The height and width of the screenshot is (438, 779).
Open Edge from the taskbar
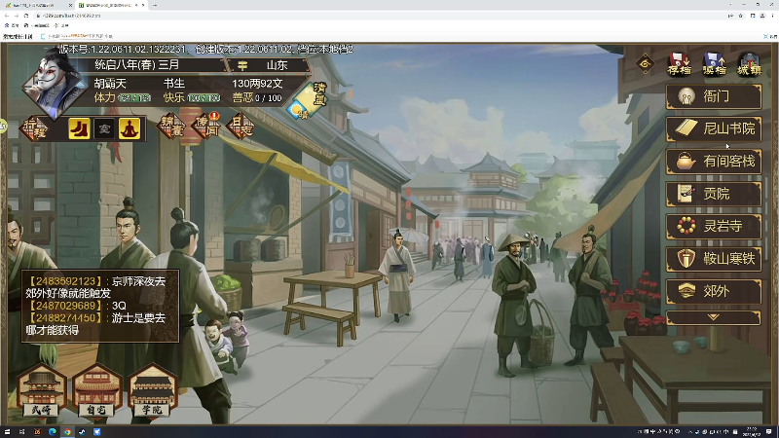point(53,432)
